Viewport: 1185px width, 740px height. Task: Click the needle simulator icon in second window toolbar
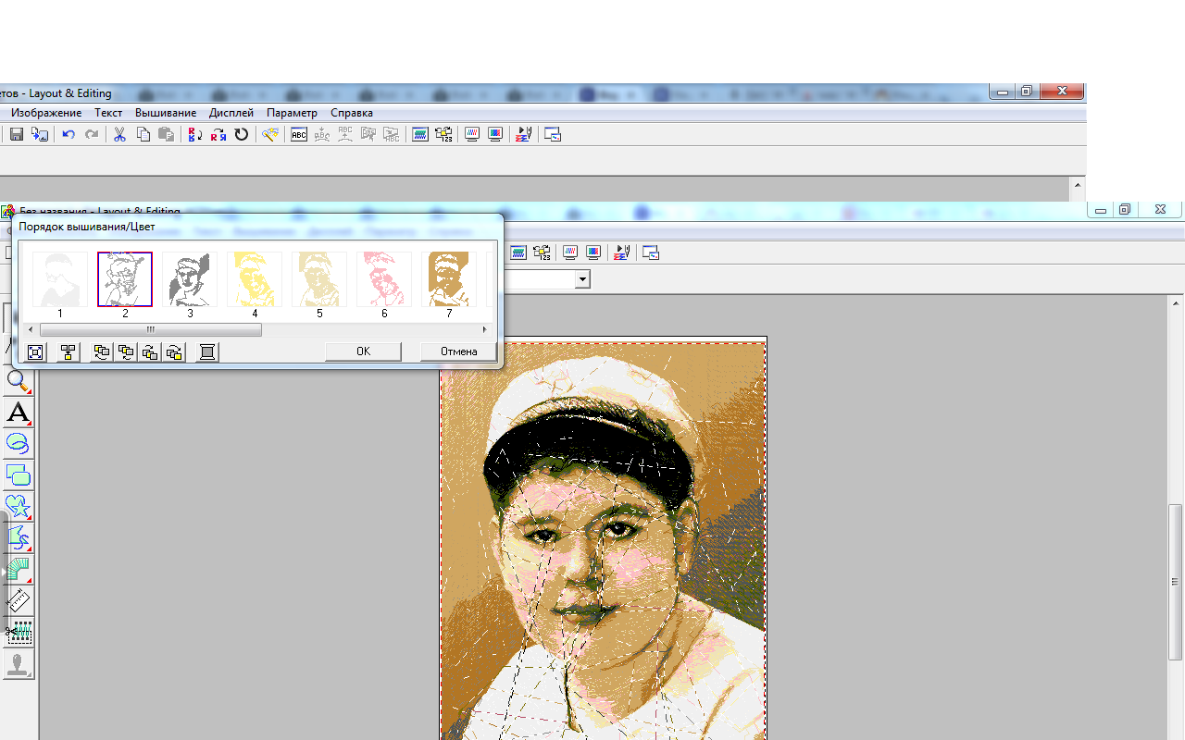(622, 252)
